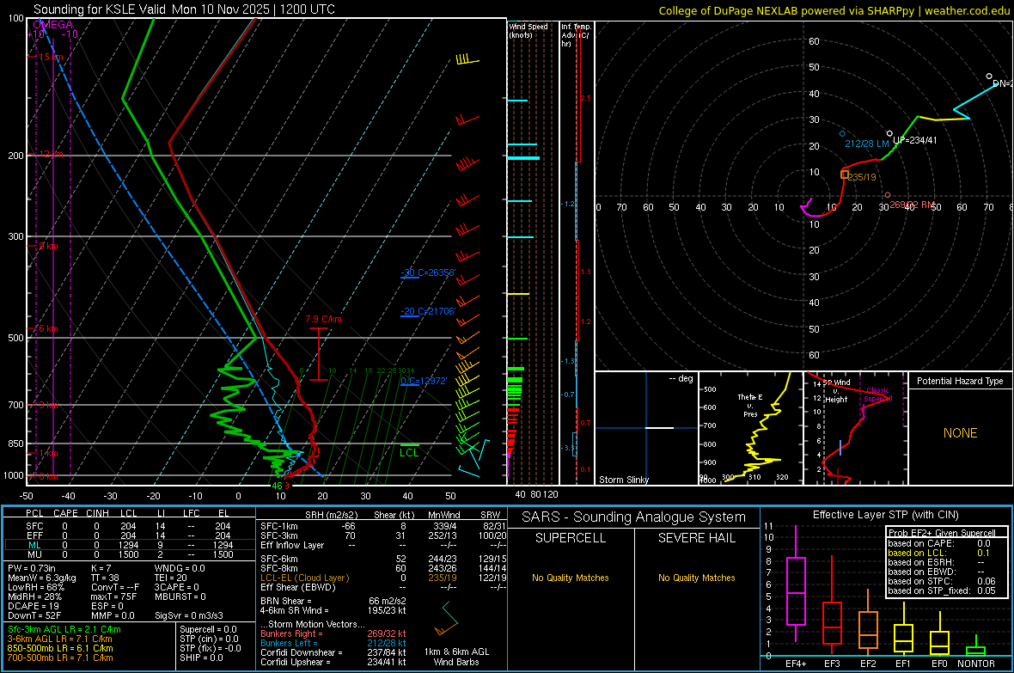This screenshot has height=673, width=1014.
Task: Select the -20 C=21706' height label
Action: pyautogui.click(x=428, y=311)
